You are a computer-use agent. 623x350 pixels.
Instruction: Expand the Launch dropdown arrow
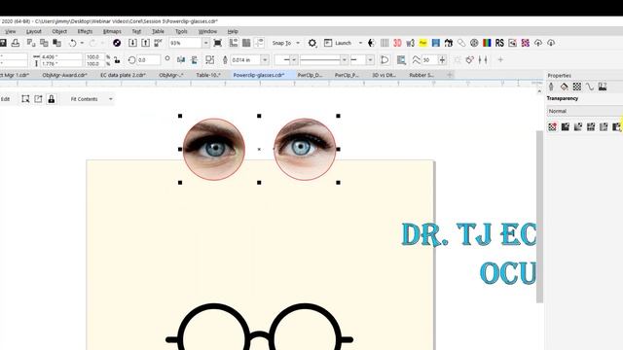pyautogui.click(x=360, y=43)
